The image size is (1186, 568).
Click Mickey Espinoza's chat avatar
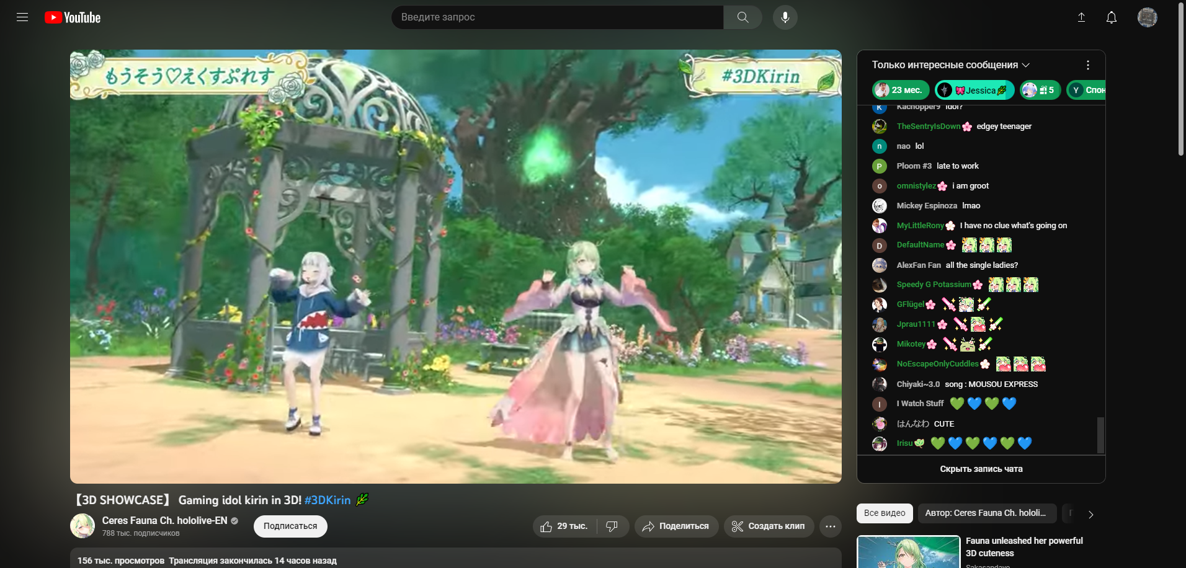880,206
